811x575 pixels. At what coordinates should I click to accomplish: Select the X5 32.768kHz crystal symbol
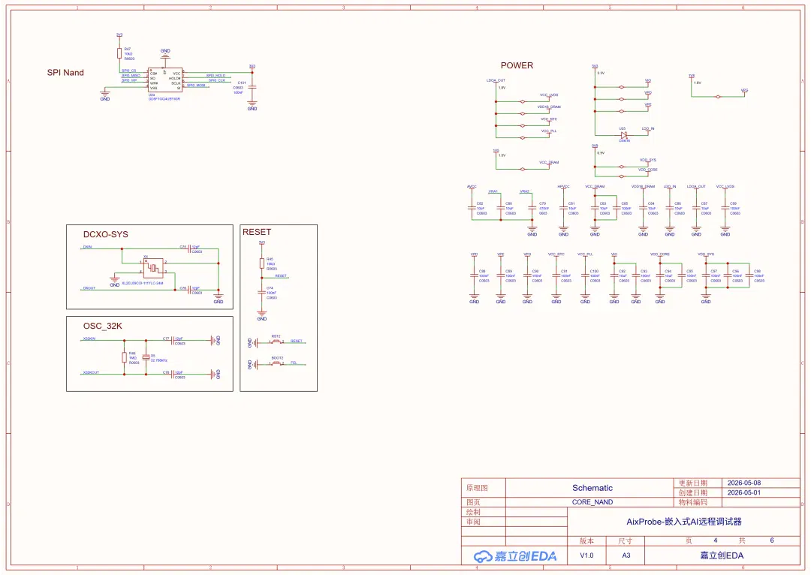point(146,357)
